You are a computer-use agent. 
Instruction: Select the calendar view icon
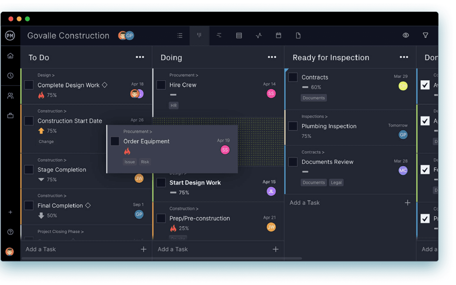point(278,35)
